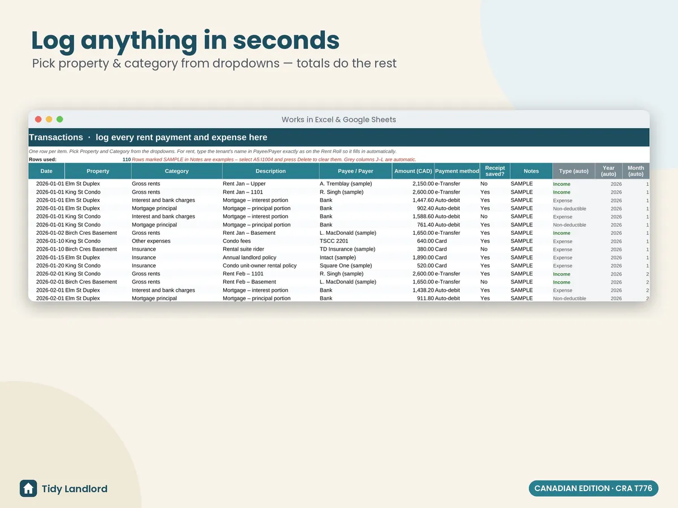The image size is (678, 508).
Task: Select the amount 761.40 cell
Action: 413,225
